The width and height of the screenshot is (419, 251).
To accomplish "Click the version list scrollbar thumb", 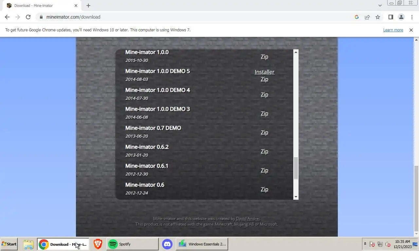I will pyautogui.click(x=296, y=168).
